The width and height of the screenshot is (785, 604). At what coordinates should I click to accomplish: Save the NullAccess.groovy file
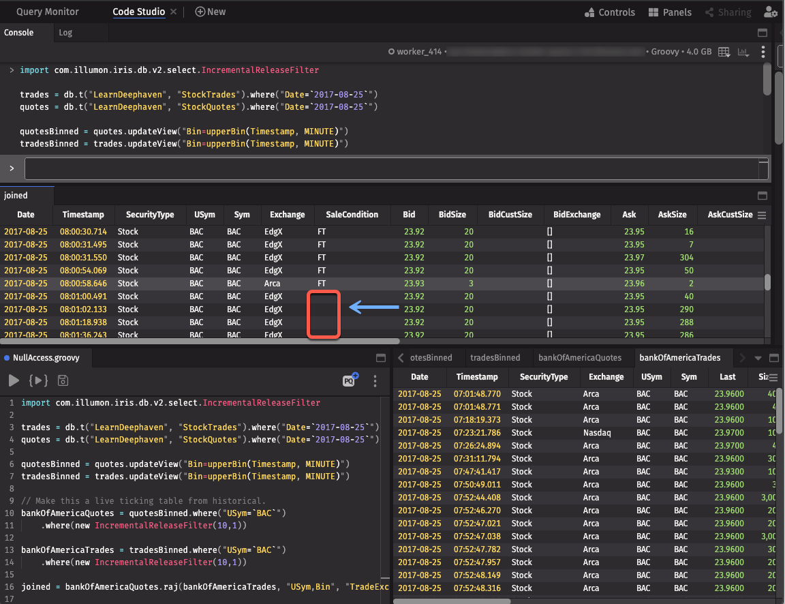63,381
